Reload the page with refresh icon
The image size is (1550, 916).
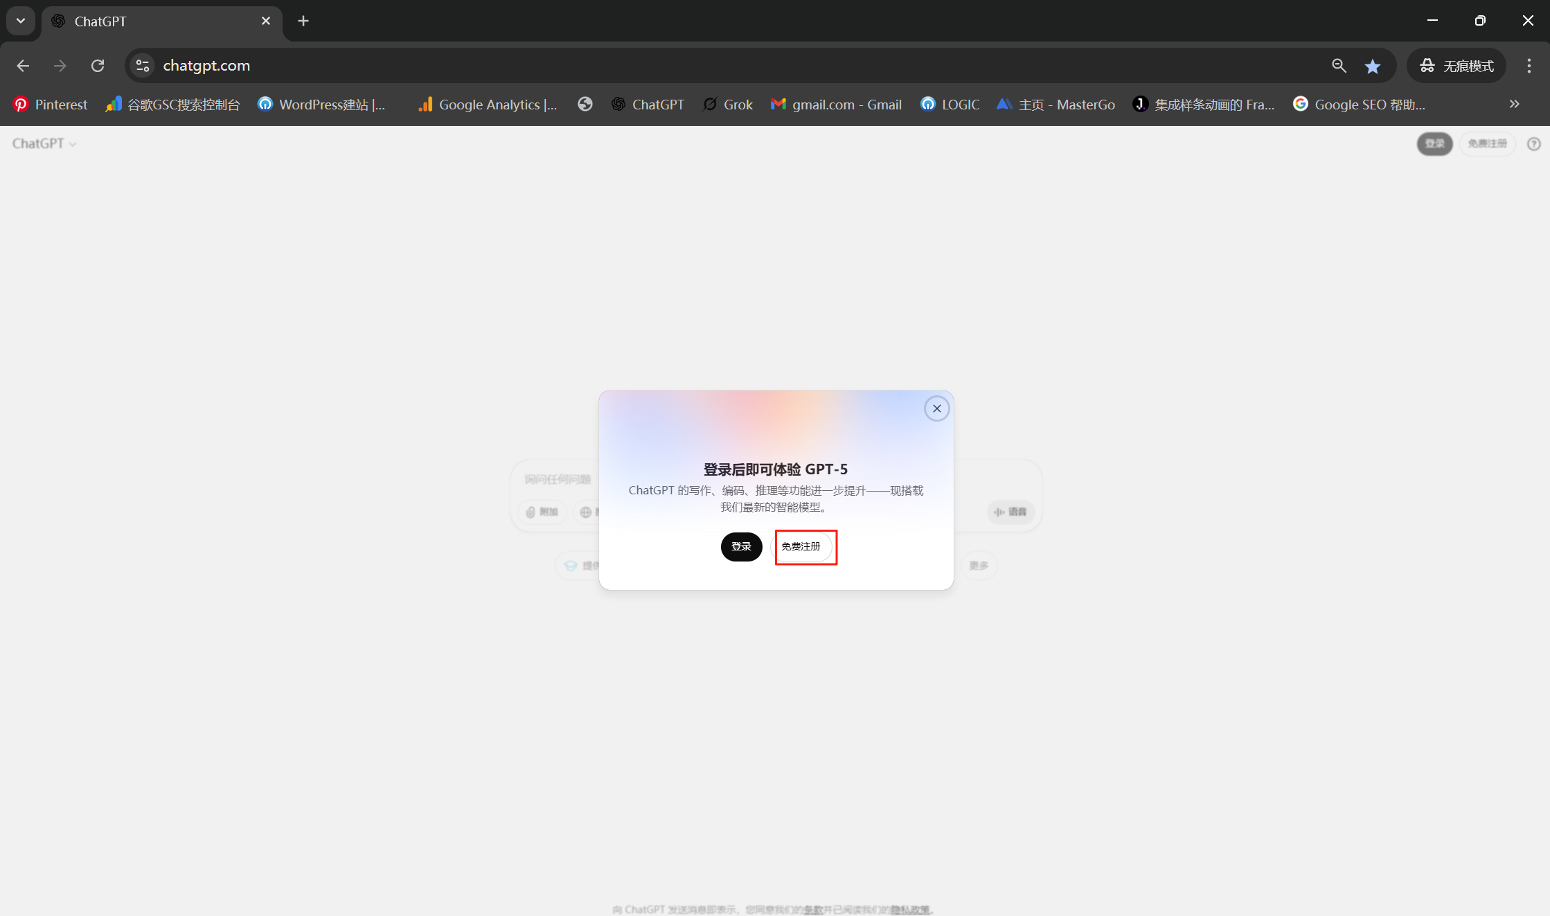[x=98, y=66]
